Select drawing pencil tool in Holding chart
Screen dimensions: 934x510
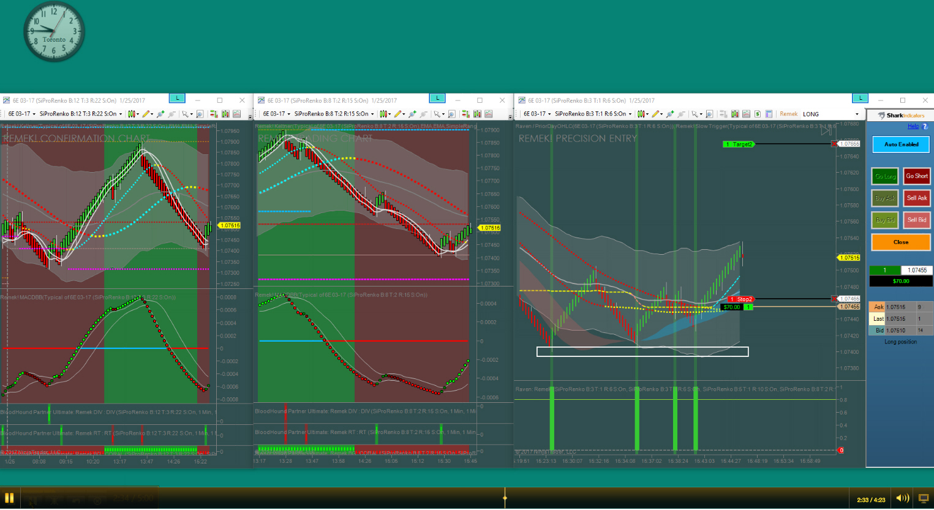[398, 114]
